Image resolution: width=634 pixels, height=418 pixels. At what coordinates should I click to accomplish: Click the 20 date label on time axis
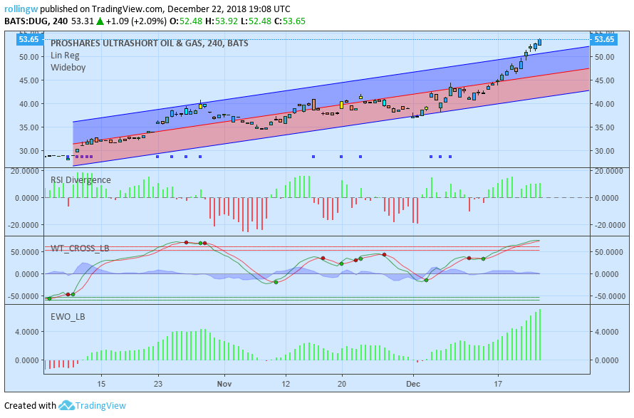[342, 384]
